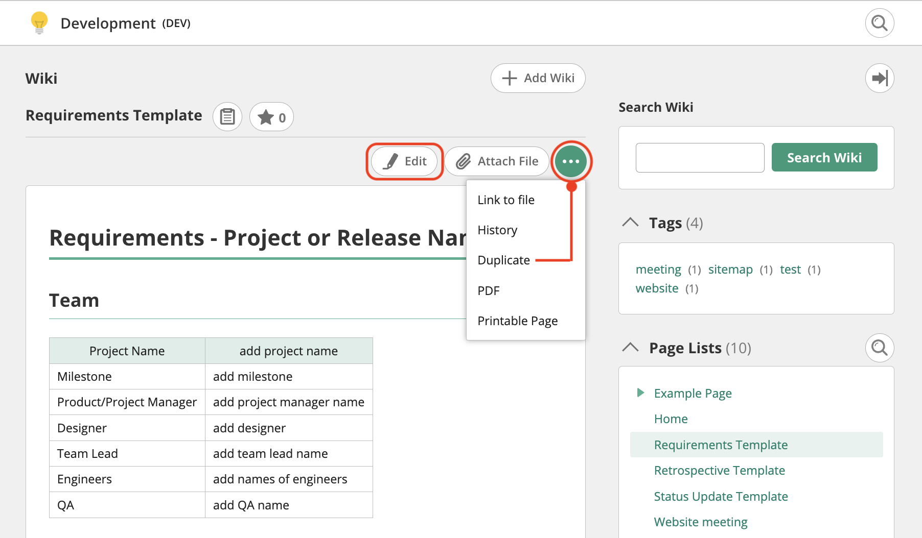Click the add project manager name cell
This screenshot has height=538, width=922.
(x=289, y=402)
